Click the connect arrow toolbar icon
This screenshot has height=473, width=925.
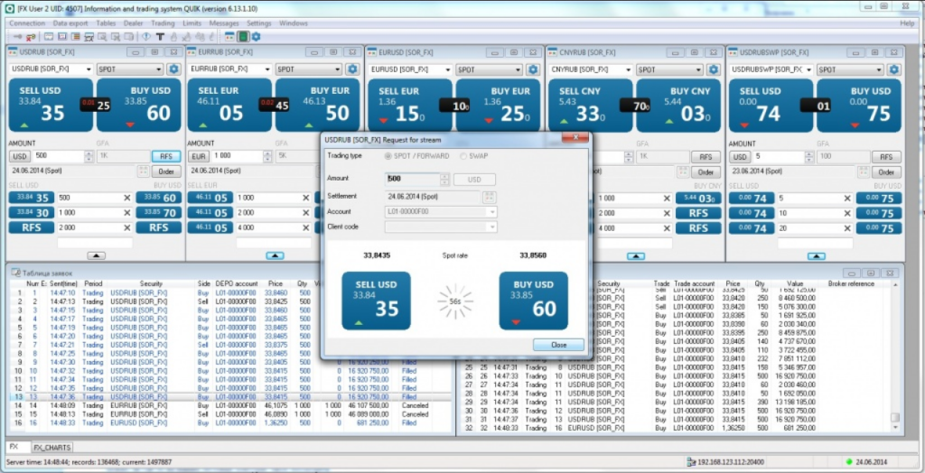[x=17, y=37]
